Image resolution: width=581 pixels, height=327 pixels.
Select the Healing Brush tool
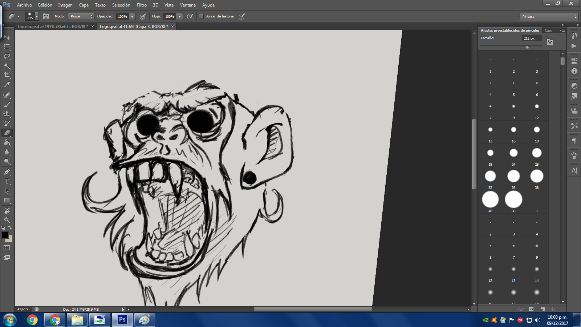tap(7, 95)
